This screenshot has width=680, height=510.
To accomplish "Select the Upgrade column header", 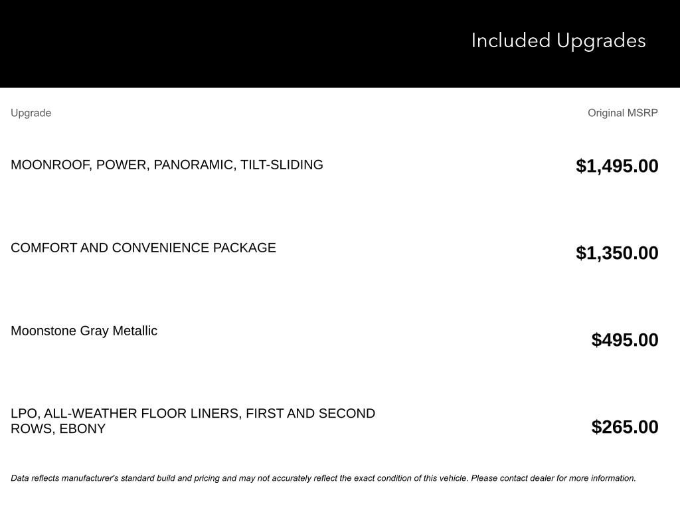I will (x=31, y=113).
